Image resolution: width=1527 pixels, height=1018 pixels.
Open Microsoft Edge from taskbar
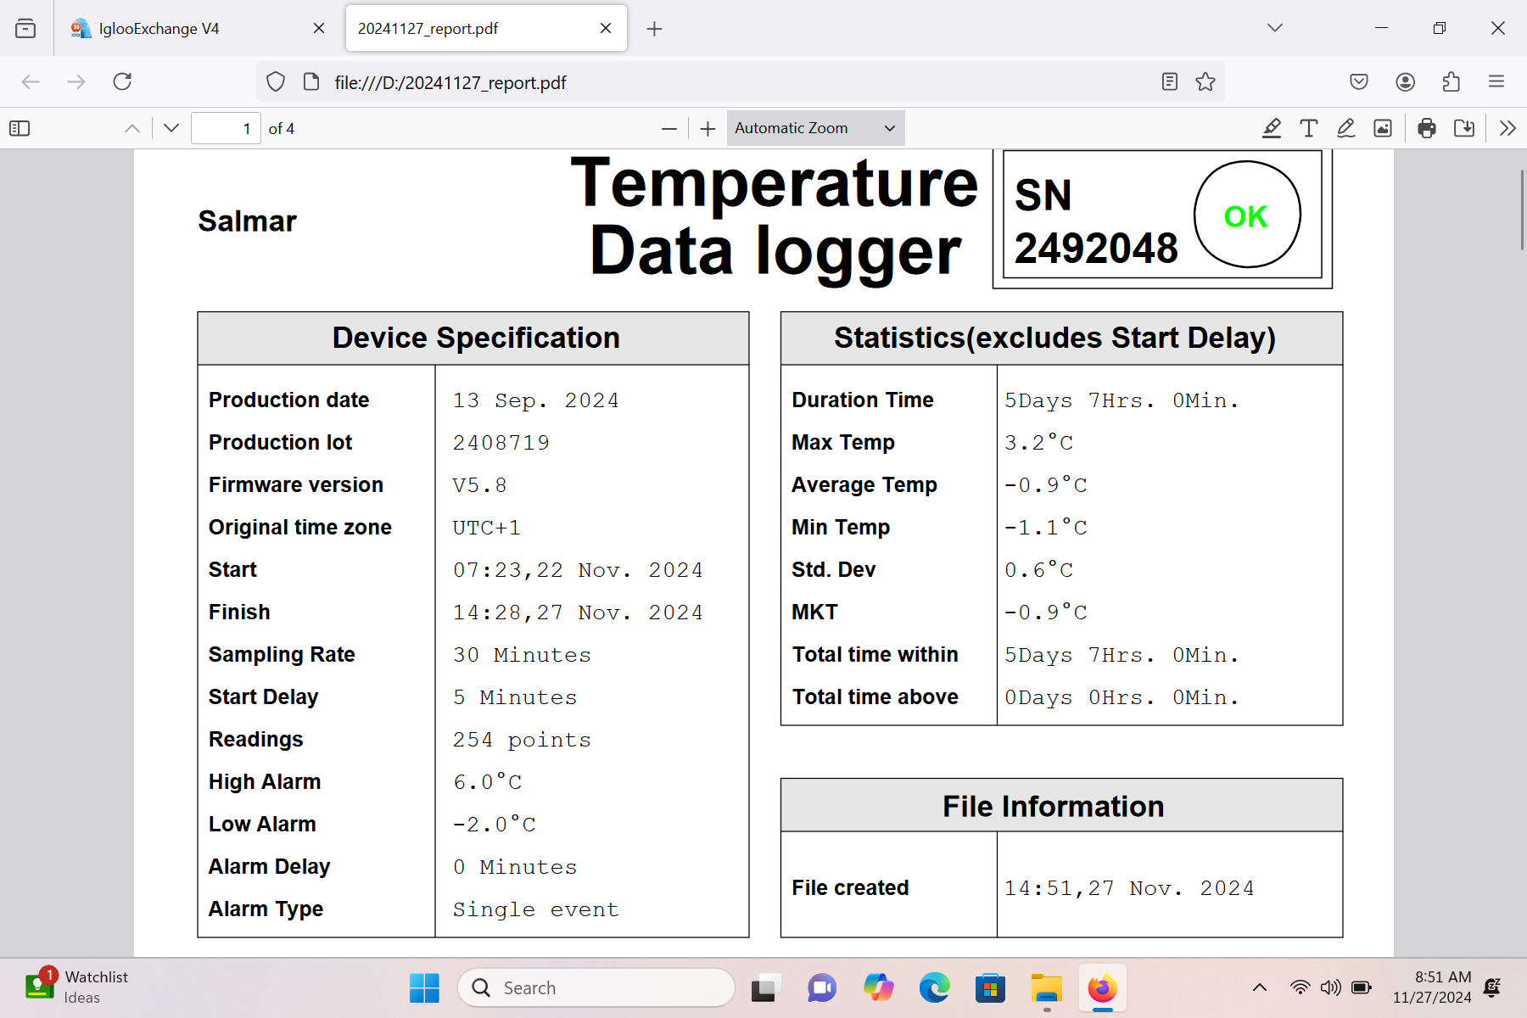click(934, 987)
